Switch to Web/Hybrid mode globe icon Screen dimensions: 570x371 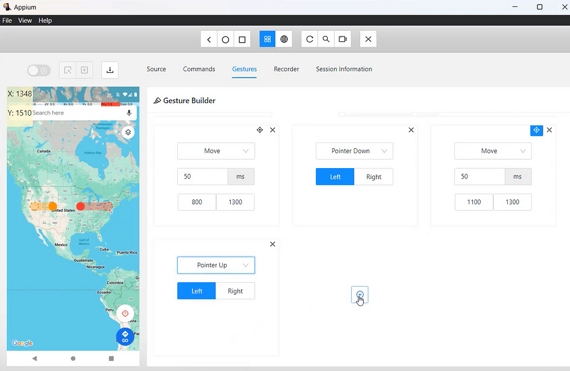[x=284, y=39]
